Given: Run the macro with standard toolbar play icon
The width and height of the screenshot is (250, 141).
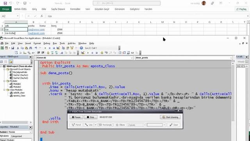Looking at the screenshot, I should (x=45, y=48).
